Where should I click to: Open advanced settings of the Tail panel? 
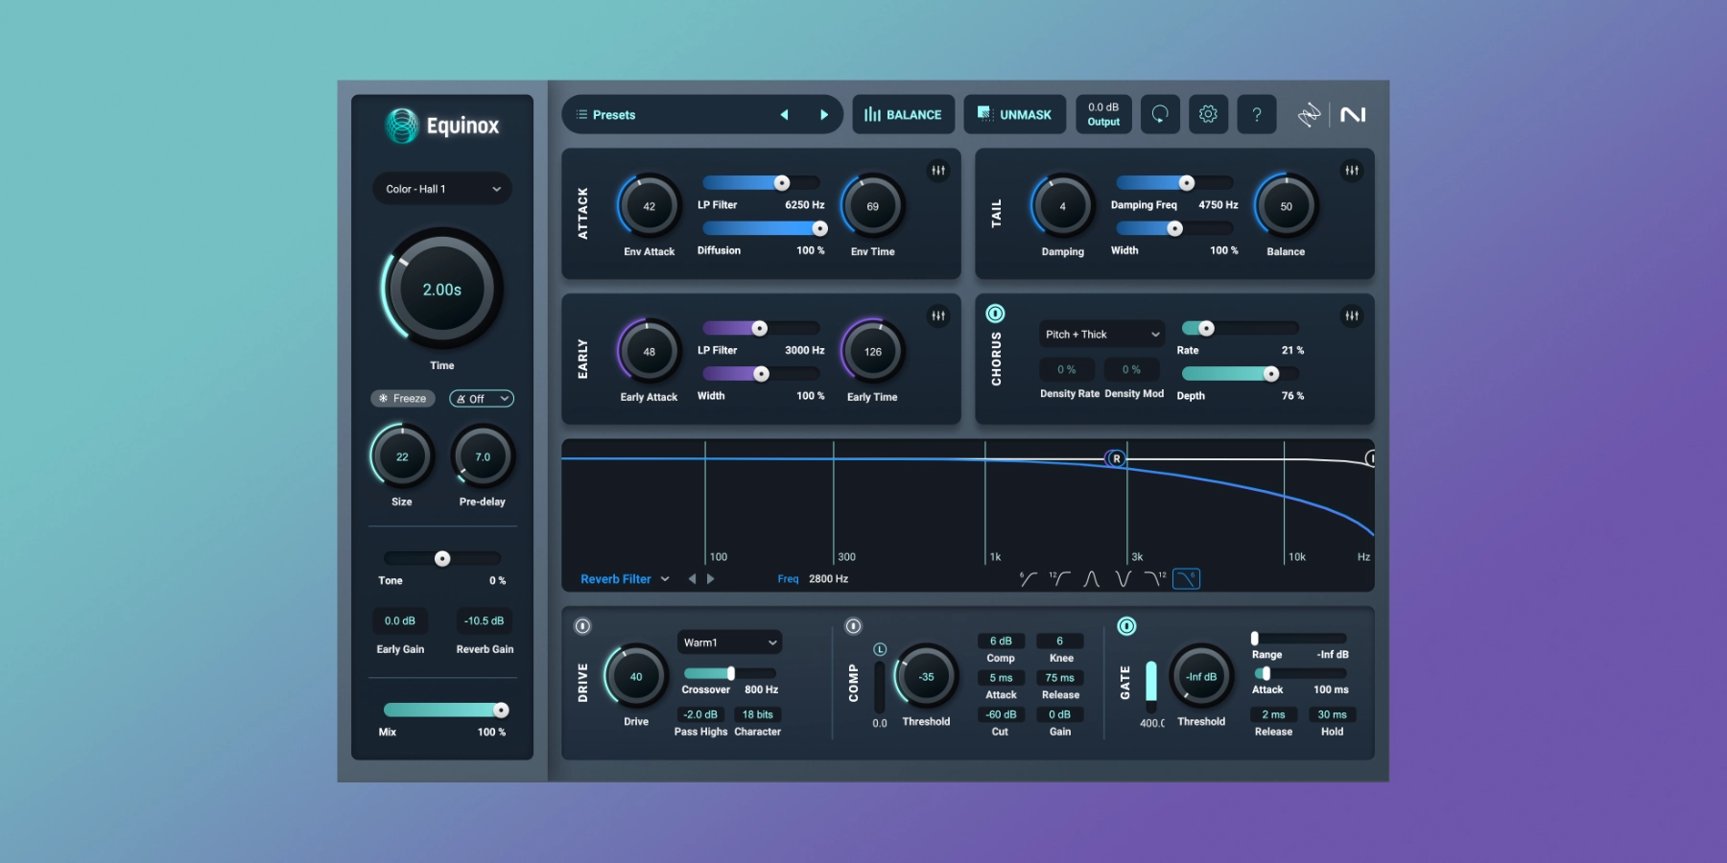[x=1351, y=171]
